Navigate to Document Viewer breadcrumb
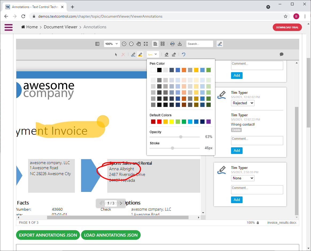The height and width of the screenshot is (251, 311). 60,27
